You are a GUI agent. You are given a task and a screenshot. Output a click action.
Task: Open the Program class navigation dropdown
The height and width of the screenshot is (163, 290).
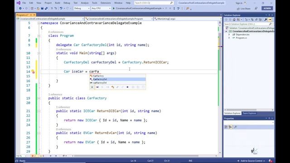[x=119, y=19]
